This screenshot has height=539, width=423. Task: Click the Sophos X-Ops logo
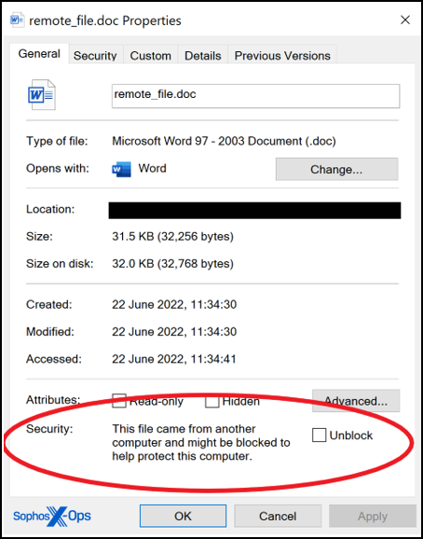(52, 516)
